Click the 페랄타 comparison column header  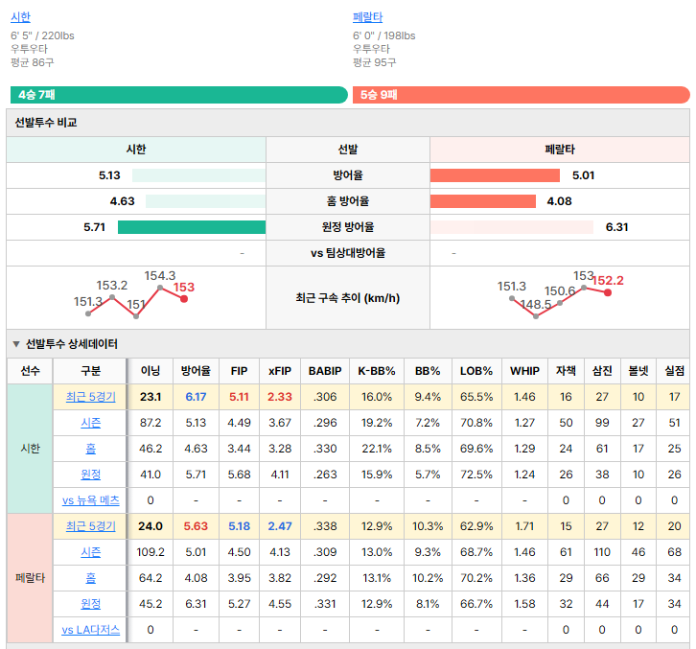[x=560, y=150]
